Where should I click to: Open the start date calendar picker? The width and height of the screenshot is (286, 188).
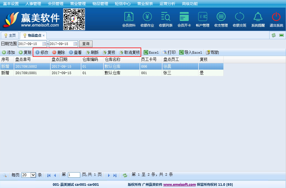(x=44, y=44)
